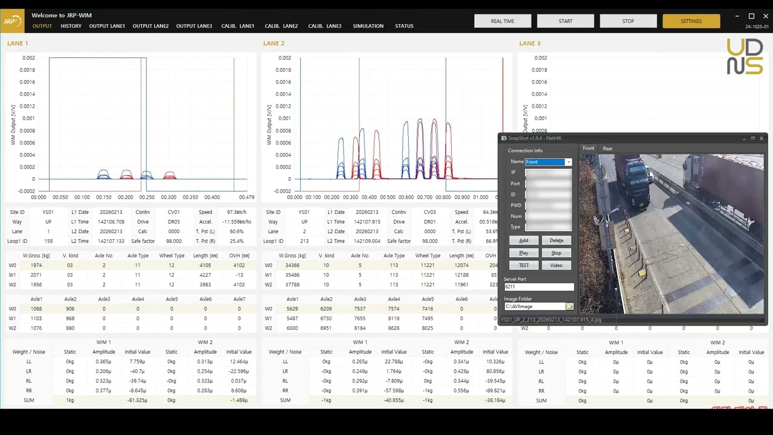Click Lane 1 Loop1 ID value 158

click(x=48, y=241)
